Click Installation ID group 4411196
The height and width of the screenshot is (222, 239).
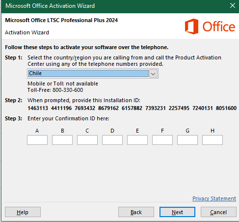(61, 108)
